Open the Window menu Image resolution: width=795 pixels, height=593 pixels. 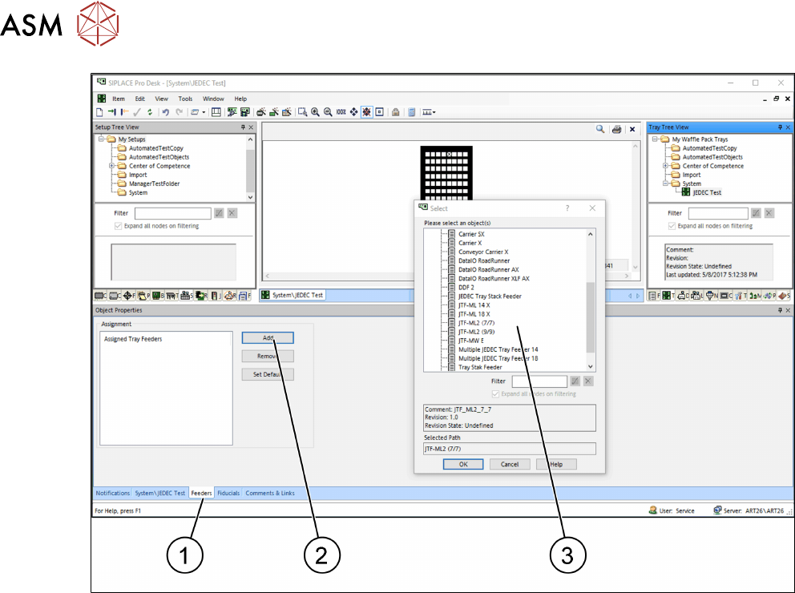pyautogui.click(x=213, y=99)
